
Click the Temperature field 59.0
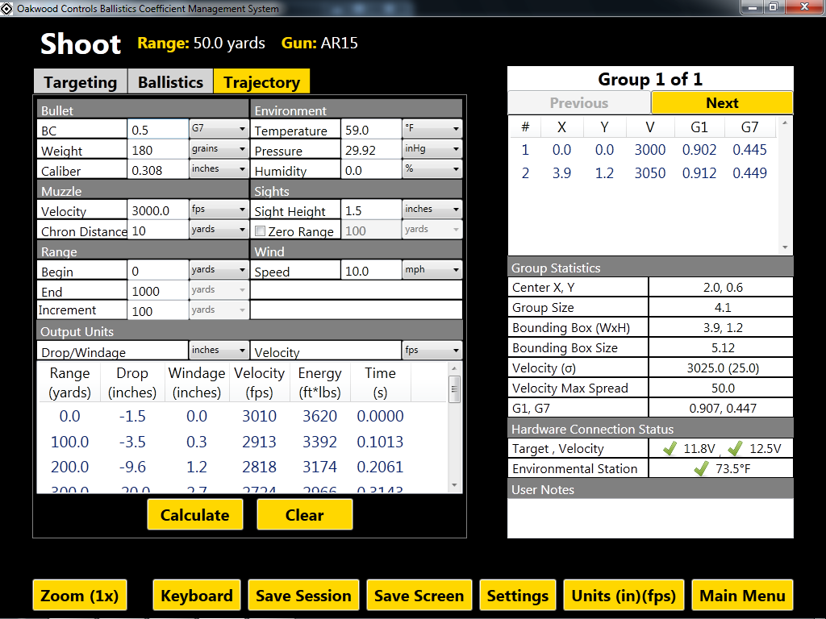tap(371, 130)
